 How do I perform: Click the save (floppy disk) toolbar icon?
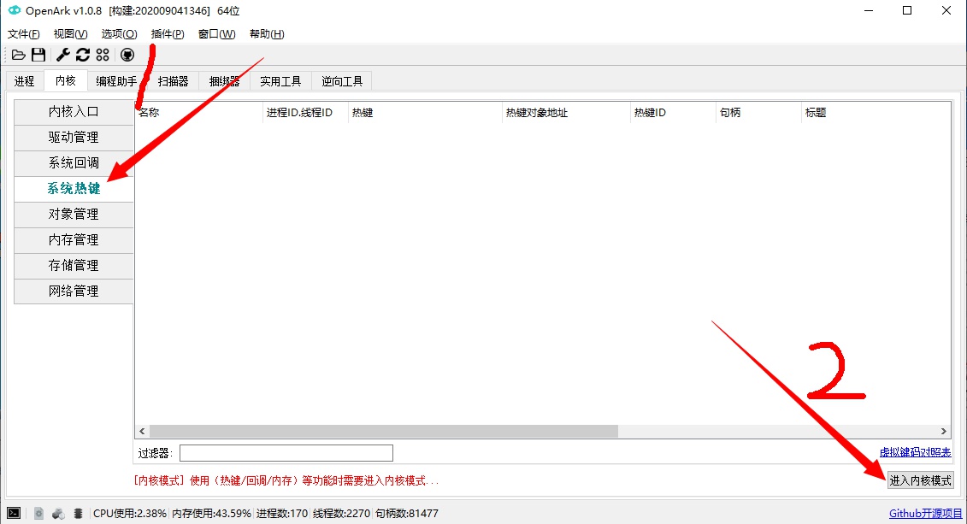(x=38, y=54)
